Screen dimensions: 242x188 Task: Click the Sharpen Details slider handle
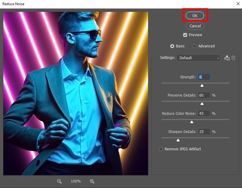178,140
